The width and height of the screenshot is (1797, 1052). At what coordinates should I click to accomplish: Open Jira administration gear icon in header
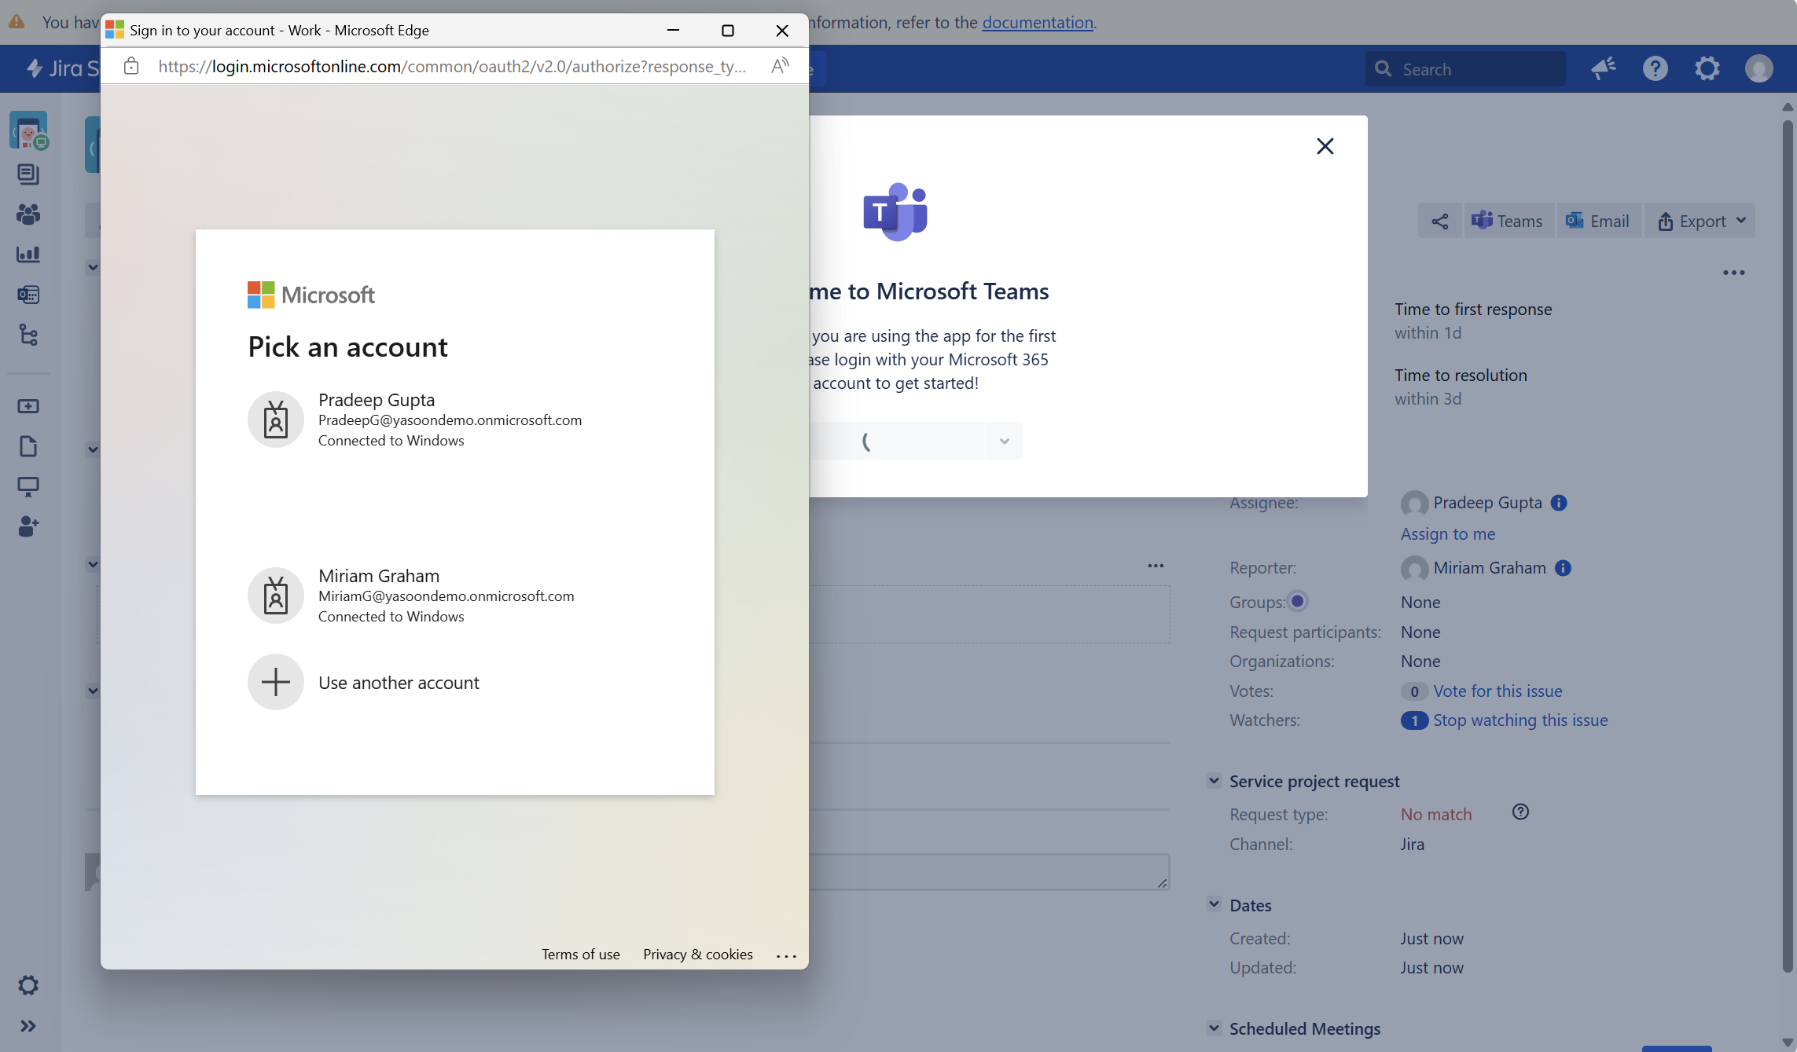point(1707,69)
